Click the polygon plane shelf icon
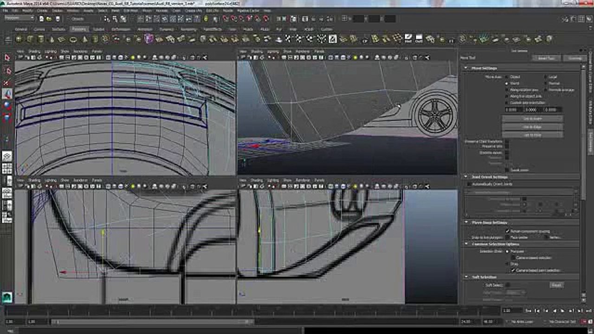This screenshot has width=594, height=334. click(x=61, y=39)
